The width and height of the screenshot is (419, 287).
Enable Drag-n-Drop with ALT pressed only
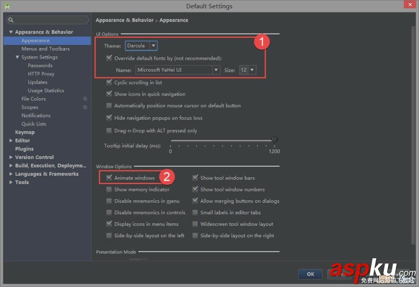[x=109, y=130]
